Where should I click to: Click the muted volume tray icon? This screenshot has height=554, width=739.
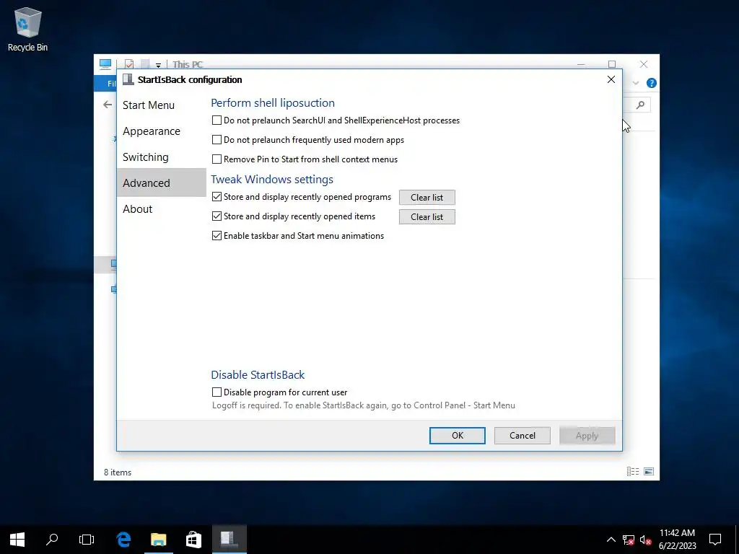[x=646, y=540]
